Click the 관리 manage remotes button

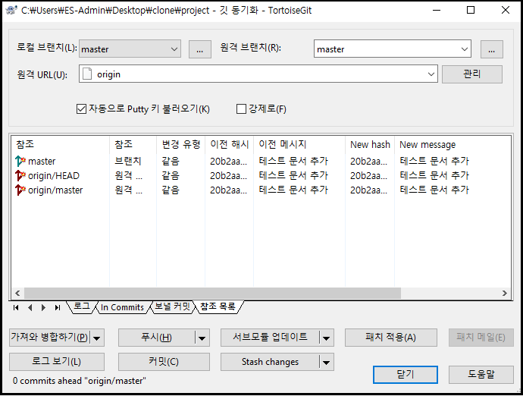[472, 74]
